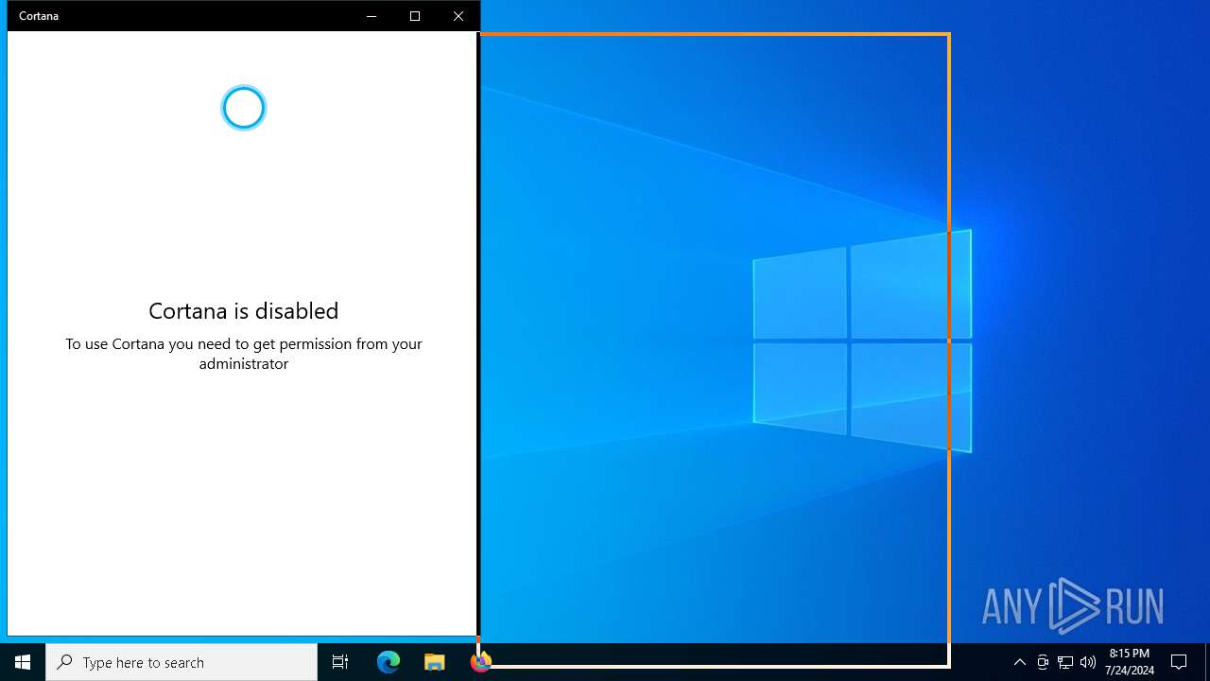Image resolution: width=1210 pixels, height=681 pixels.
Task: Launch Firefox from the taskbar
Action: pyautogui.click(x=480, y=662)
